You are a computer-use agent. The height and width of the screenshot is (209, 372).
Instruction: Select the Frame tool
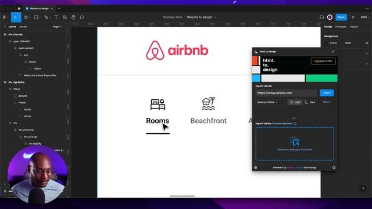(x=26, y=17)
